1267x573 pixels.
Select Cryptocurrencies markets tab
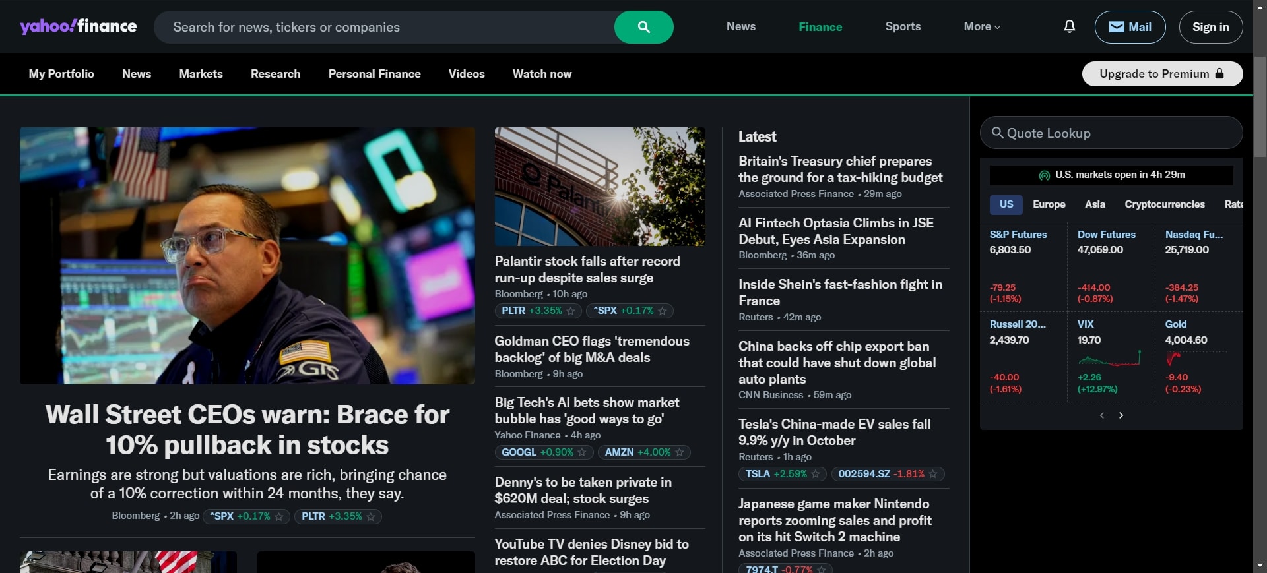[1165, 204]
